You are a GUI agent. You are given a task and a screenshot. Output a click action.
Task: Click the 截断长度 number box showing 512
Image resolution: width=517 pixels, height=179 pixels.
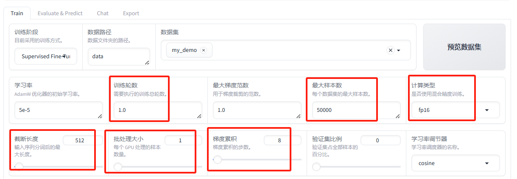(x=82, y=140)
